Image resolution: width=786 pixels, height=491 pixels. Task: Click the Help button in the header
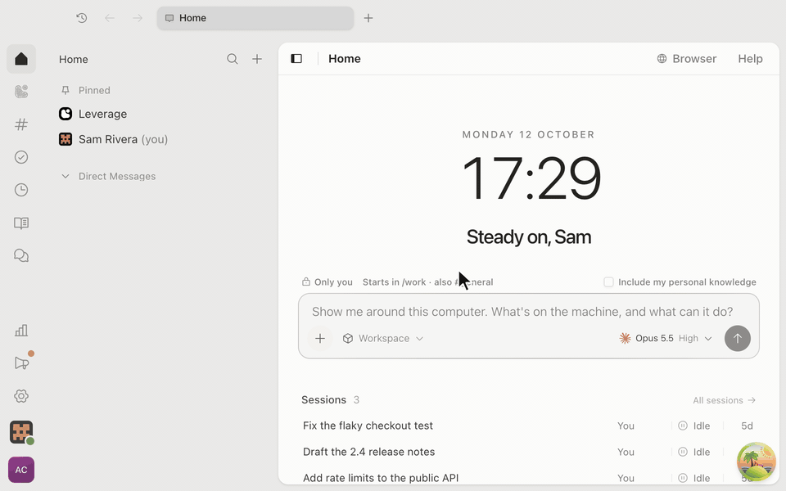tap(751, 59)
